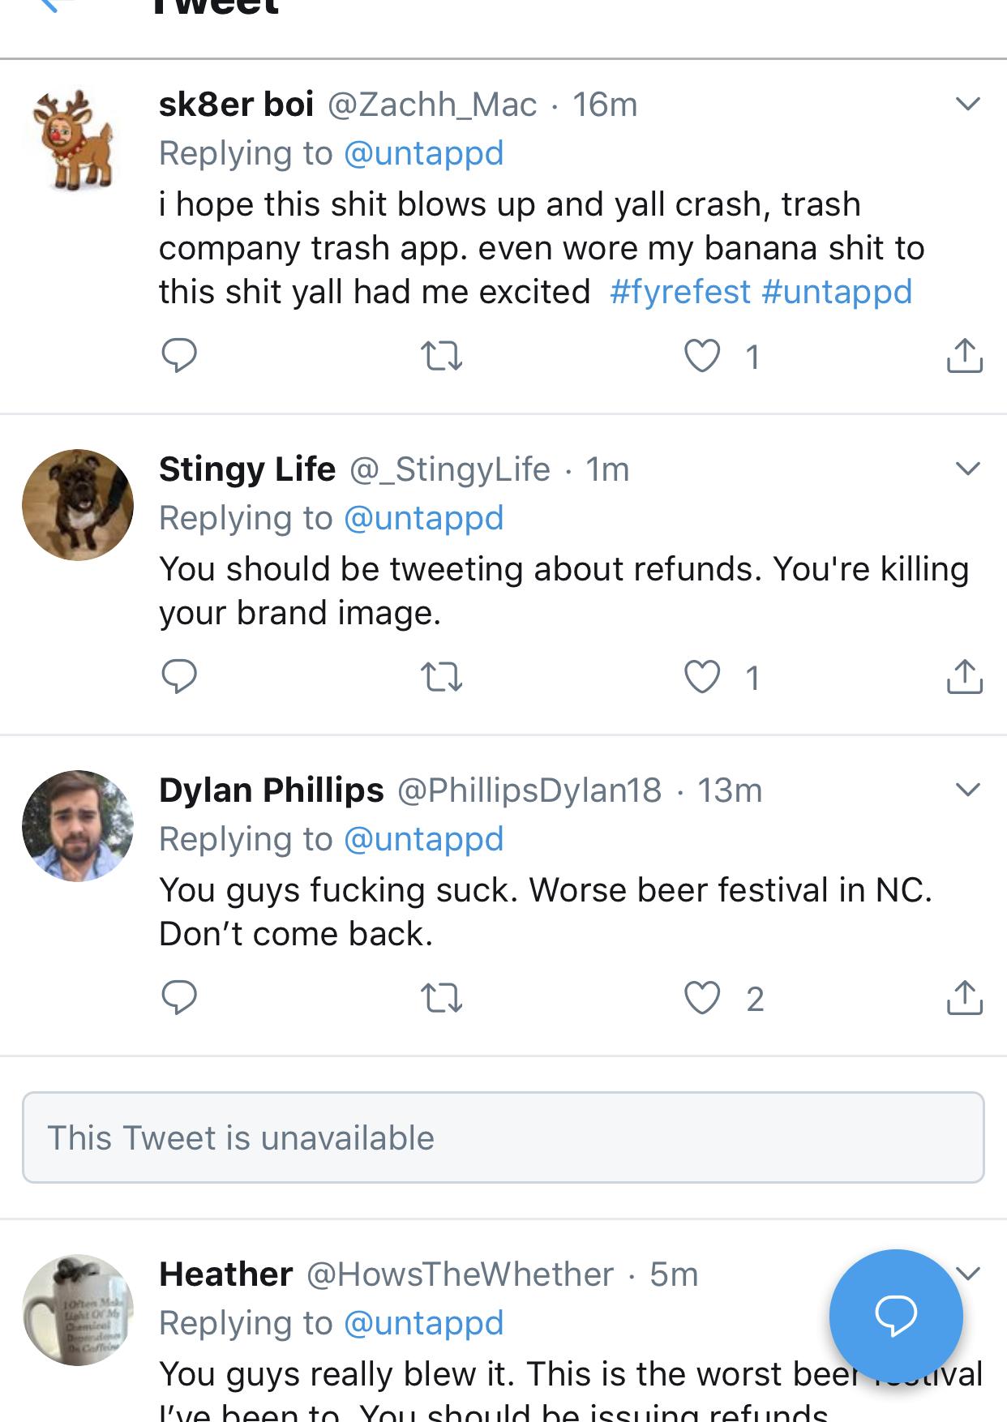
Task: Tap the unavailable tweet box
Action: (x=504, y=1137)
